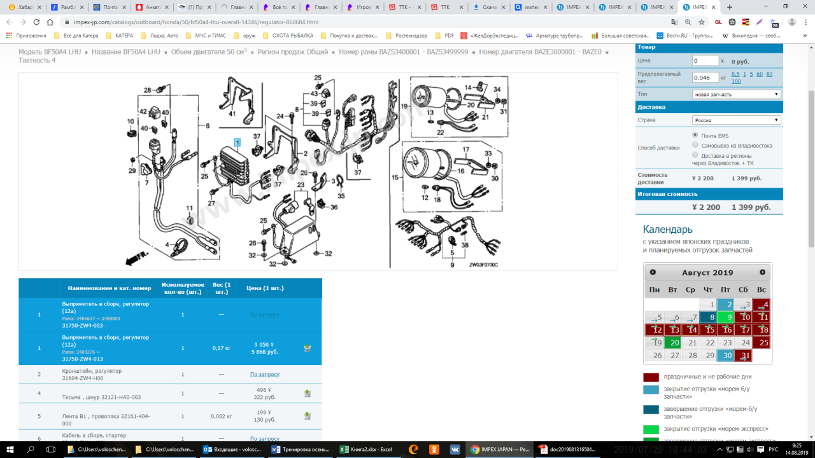Select Доставка в регионы через Владивосток option
Image resolution: width=815 pixels, height=458 pixels.
point(695,155)
